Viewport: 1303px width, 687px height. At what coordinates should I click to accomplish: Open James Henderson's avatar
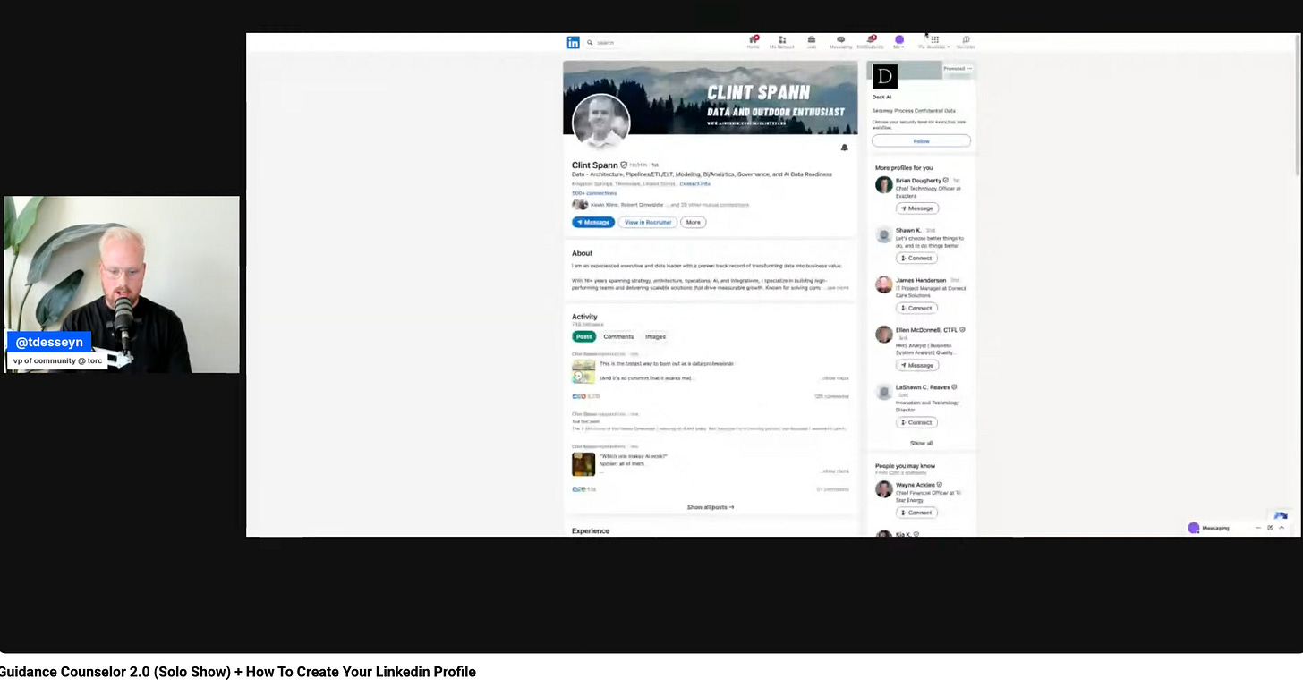coord(883,284)
